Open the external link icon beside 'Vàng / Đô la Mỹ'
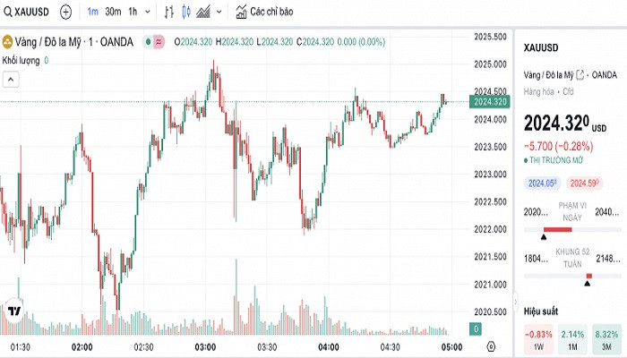Image resolution: width=627 pixels, height=358 pixels. 580,74
